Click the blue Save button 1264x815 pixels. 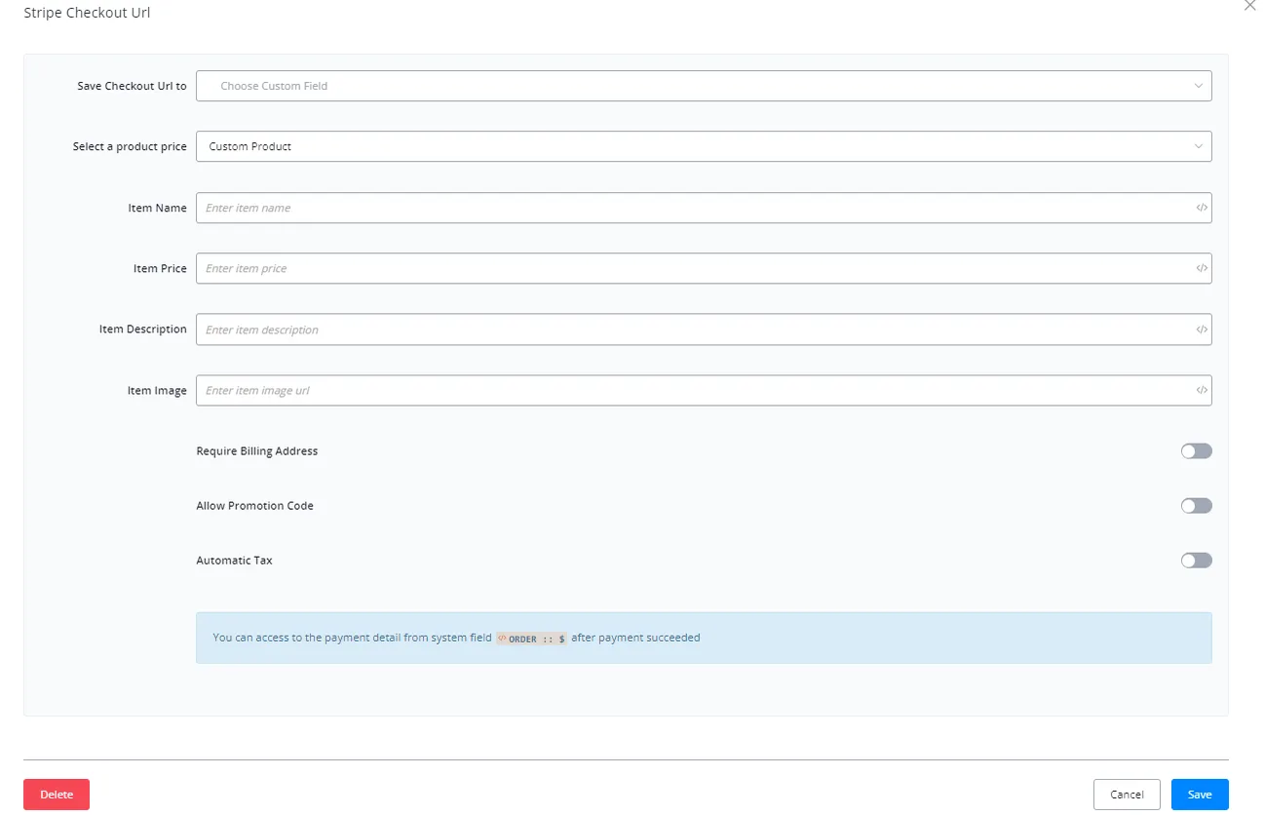coord(1200,795)
